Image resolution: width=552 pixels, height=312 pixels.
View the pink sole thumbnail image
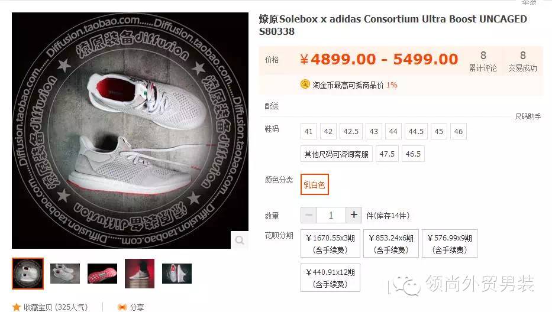click(102, 274)
